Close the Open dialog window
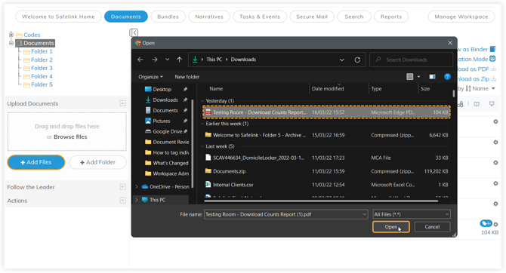 [450, 43]
